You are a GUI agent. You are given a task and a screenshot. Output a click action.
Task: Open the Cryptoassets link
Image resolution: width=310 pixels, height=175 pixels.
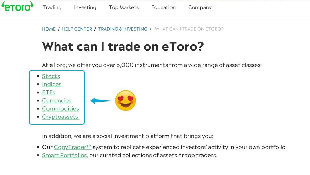(60, 116)
